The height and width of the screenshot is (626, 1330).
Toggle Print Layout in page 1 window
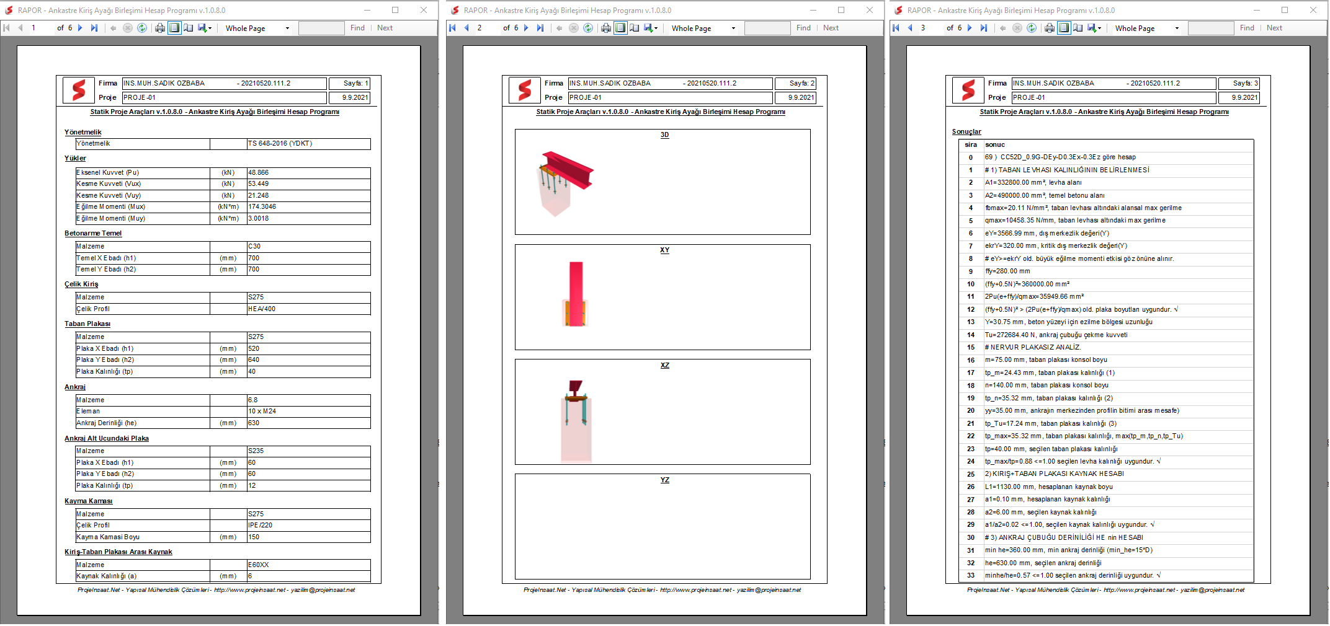tap(174, 28)
